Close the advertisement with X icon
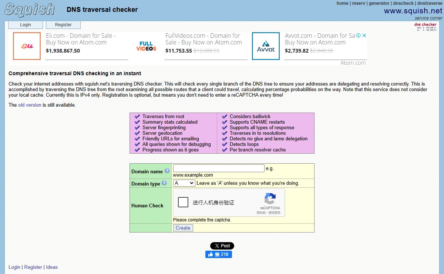This screenshot has height=274, width=444. pyautogui.click(x=364, y=36)
